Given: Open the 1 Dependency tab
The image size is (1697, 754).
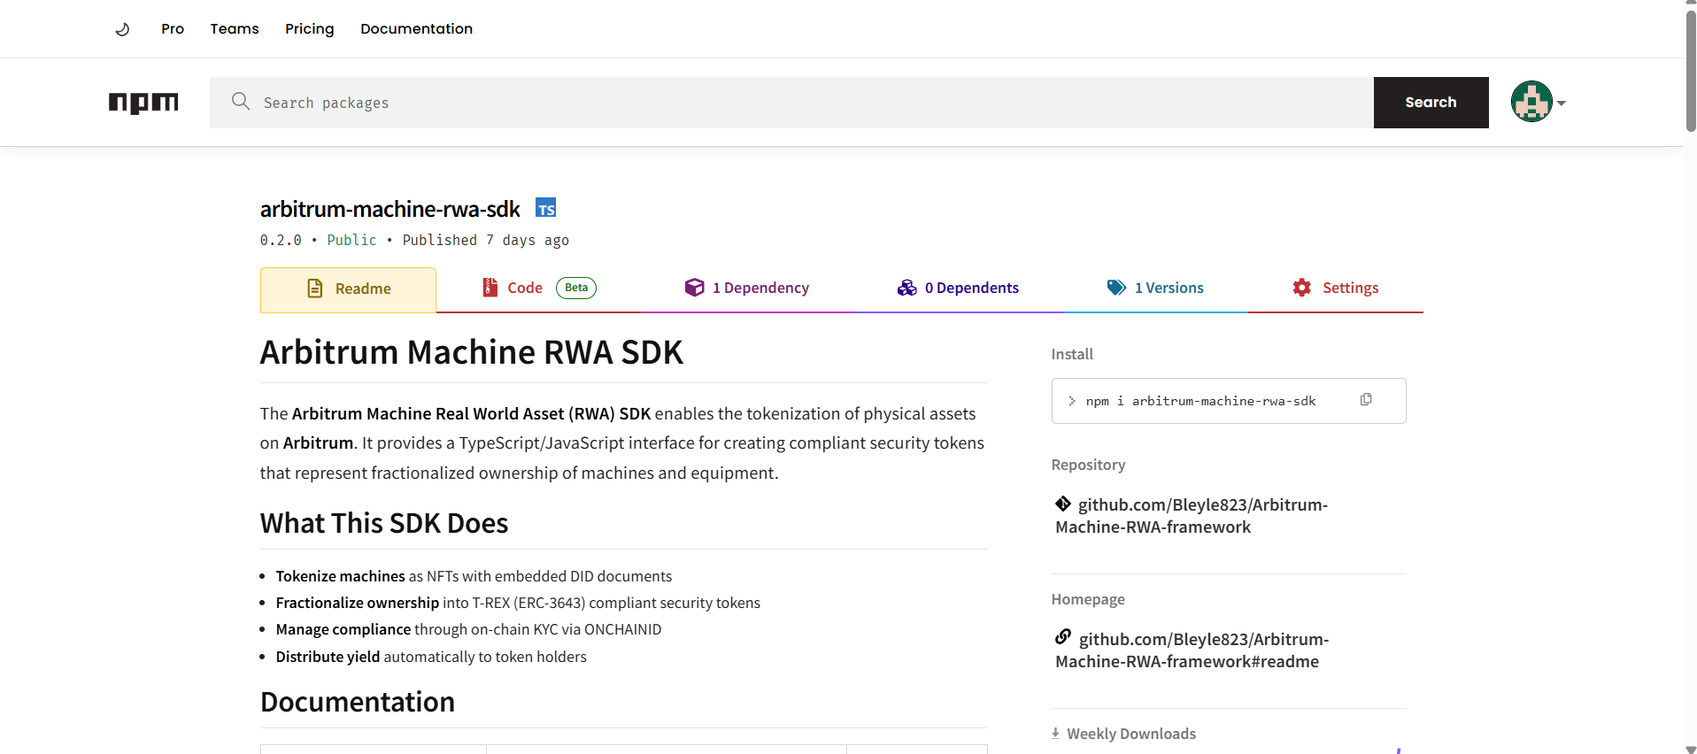Looking at the screenshot, I should pyautogui.click(x=746, y=289).
